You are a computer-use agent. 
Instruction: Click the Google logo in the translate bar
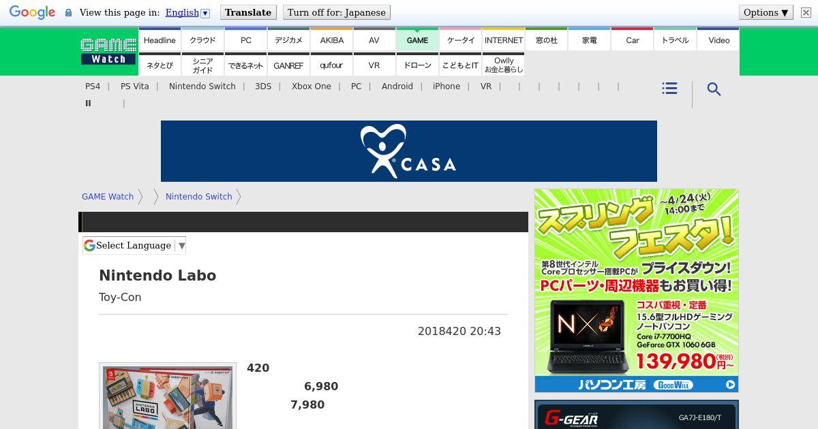coord(32,12)
